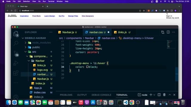Image resolution: width=191 pixels, height=107 pixels.
Task: Follow the Inspiration link on the page
Action: [x=24, y=16]
